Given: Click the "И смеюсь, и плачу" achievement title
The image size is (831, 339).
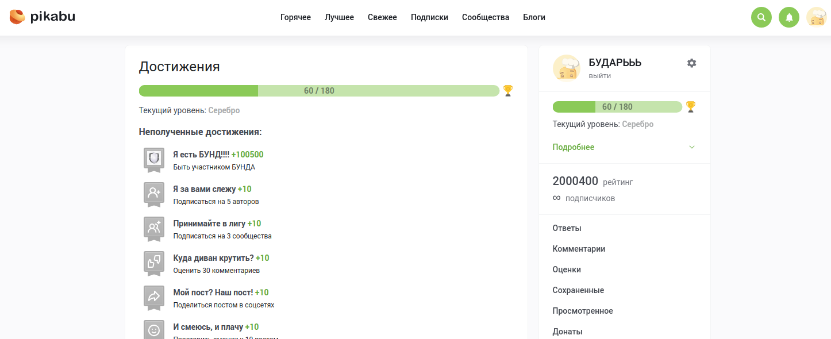Looking at the screenshot, I should coord(208,327).
